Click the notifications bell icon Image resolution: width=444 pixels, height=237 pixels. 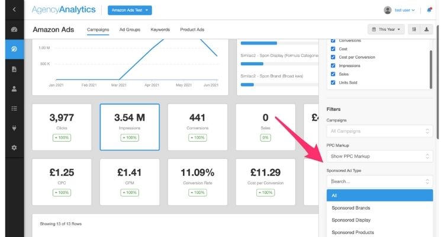(x=429, y=10)
